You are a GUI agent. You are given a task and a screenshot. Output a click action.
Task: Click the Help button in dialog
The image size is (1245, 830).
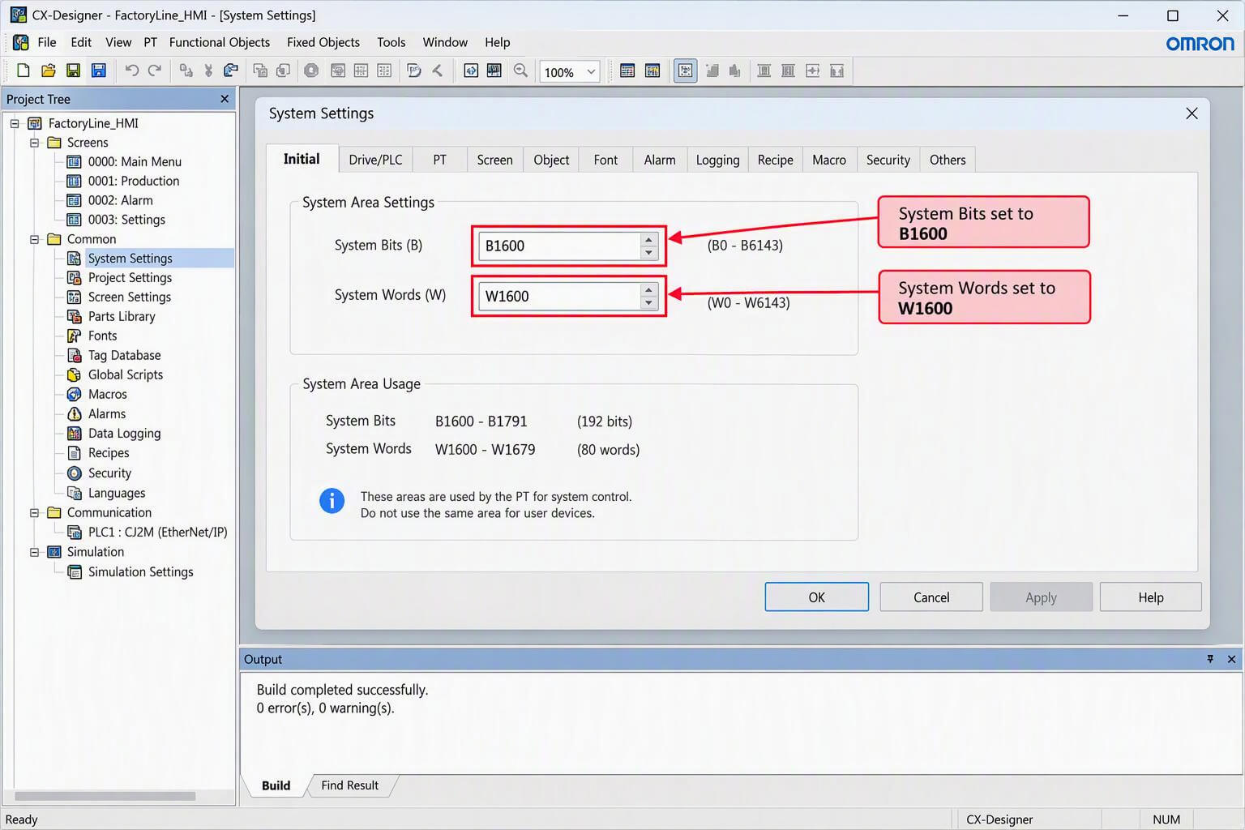[x=1150, y=597]
